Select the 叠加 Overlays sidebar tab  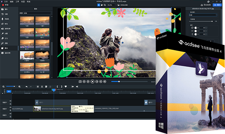tap(9, 48)
